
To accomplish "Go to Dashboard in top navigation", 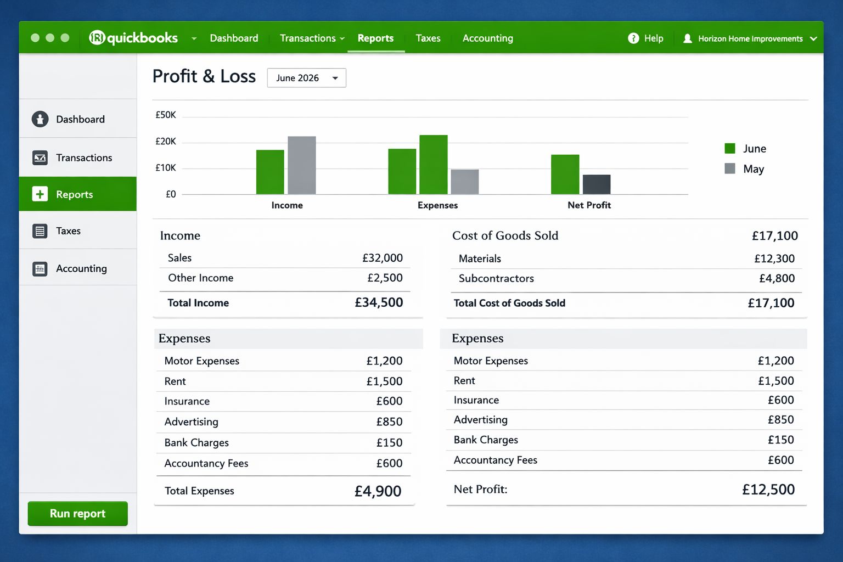I will pyautogui.click(x=234, y=38).
